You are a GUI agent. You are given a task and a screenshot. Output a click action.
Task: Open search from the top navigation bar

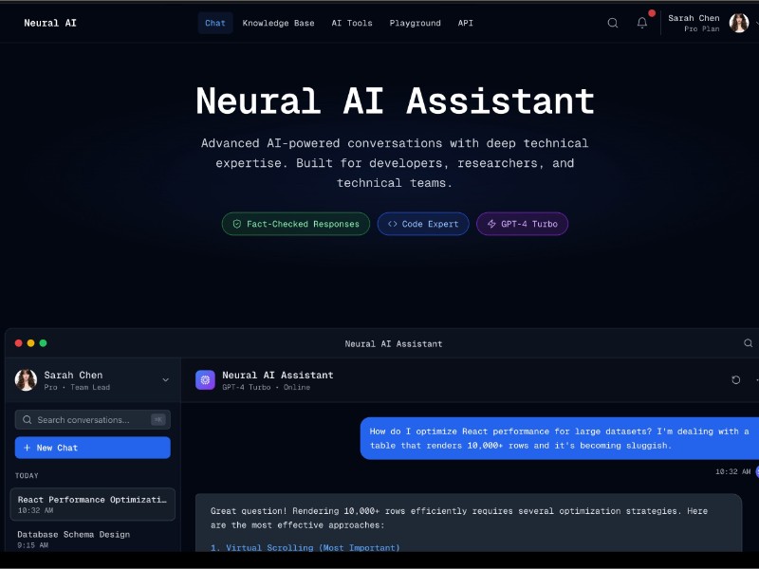pyautogui.click(x=613, y=23)
